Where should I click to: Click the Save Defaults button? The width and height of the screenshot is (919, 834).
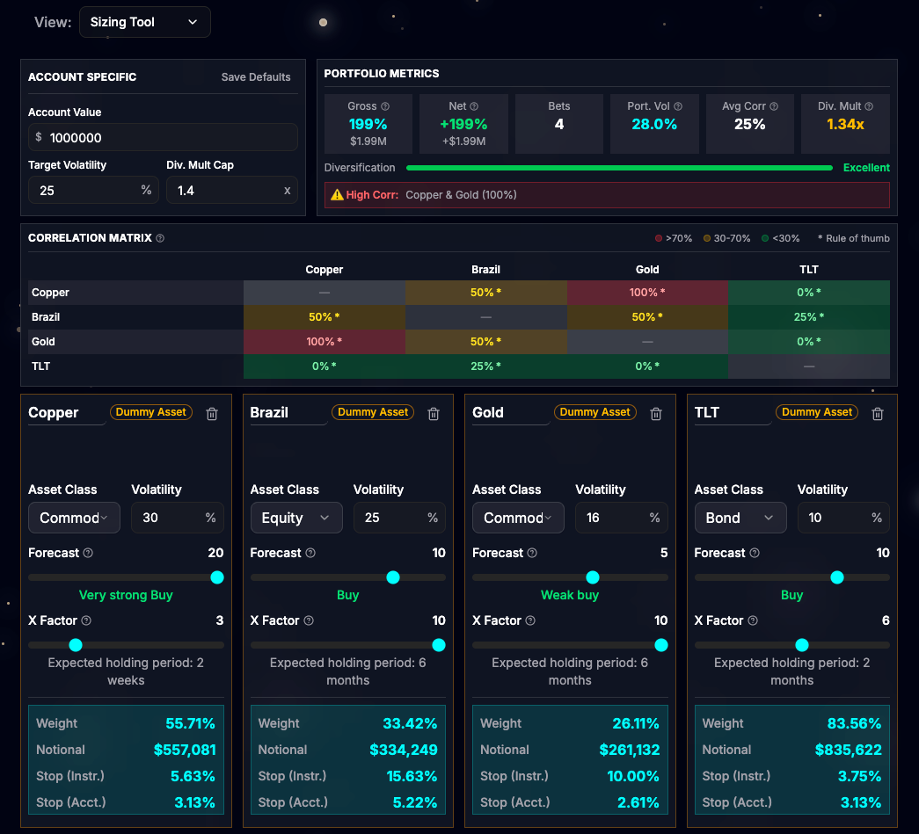pos(256,77)
